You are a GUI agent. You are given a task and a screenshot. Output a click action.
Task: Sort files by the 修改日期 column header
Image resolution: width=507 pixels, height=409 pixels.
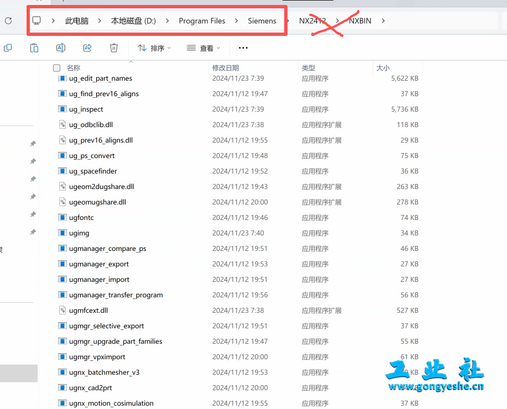point(226,68)
